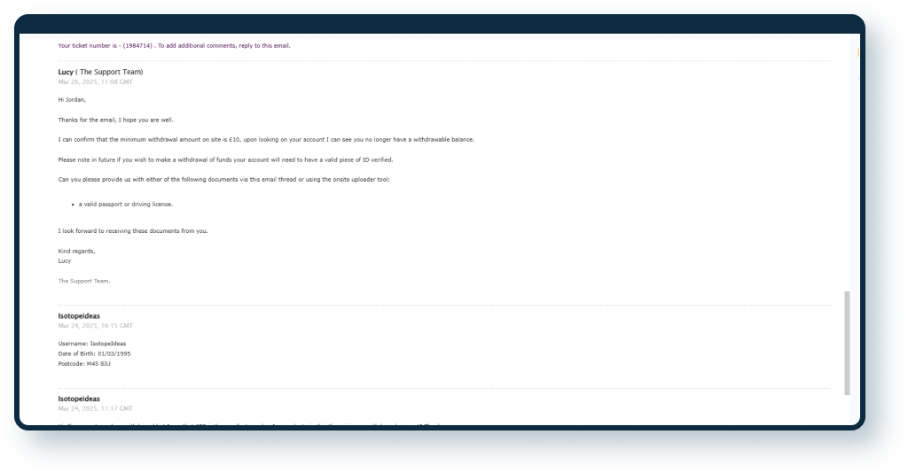Click 'The Support Team.' signature

84,281
